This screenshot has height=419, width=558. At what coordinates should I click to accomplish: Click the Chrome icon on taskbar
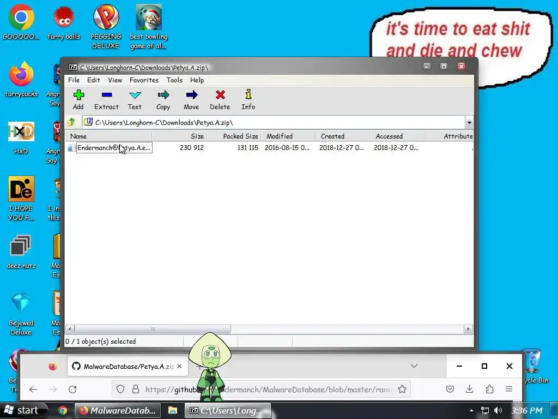click(63, 410)
